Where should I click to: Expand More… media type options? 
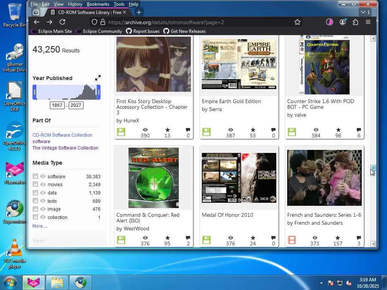[40, 226]
